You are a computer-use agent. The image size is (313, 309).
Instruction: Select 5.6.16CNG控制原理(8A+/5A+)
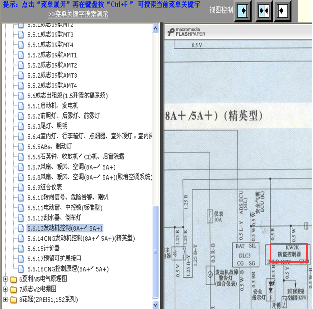(x=68, y=269)
